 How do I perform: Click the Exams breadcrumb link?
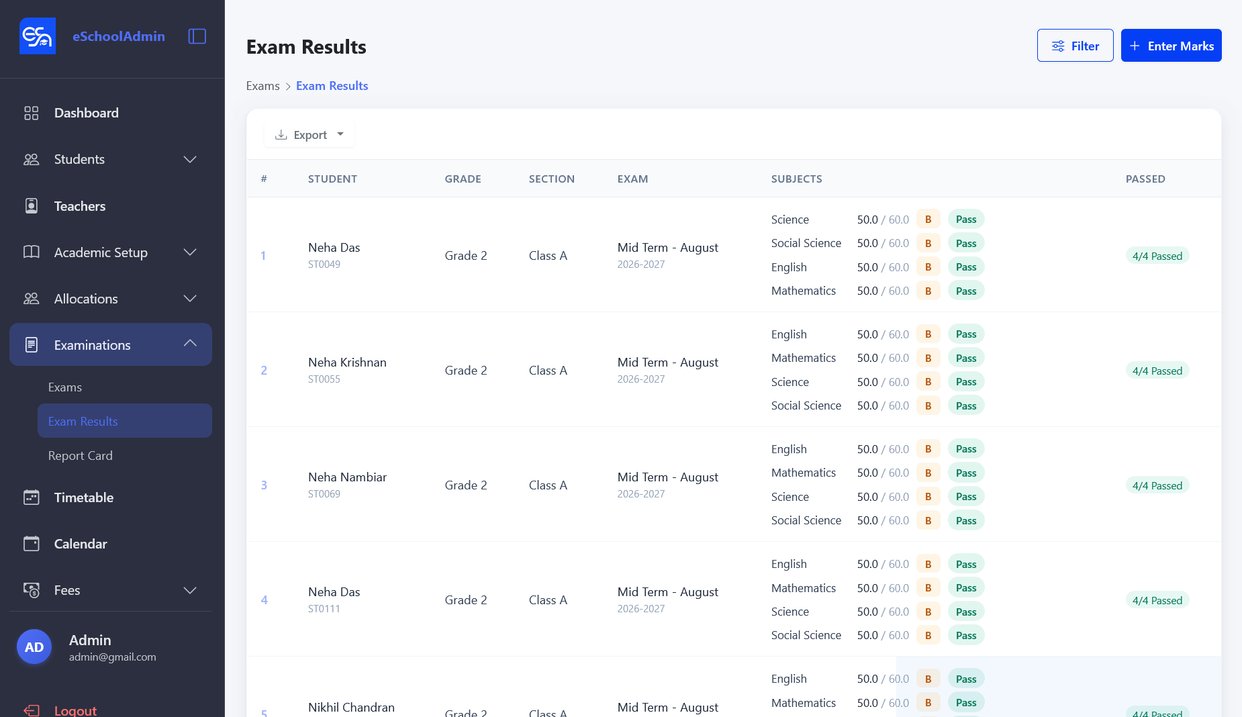click(262, 86)
